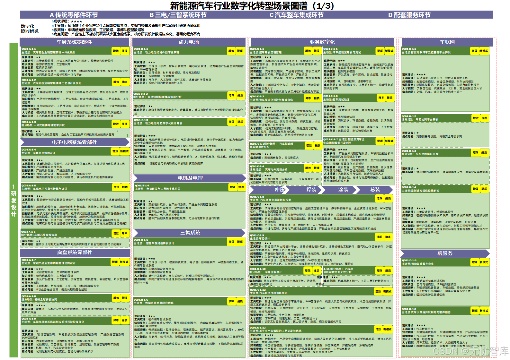Viewport: 510px width, 360px height.
Task: Click the 现状评级 star rating line at top
Action: pos(67,21)
